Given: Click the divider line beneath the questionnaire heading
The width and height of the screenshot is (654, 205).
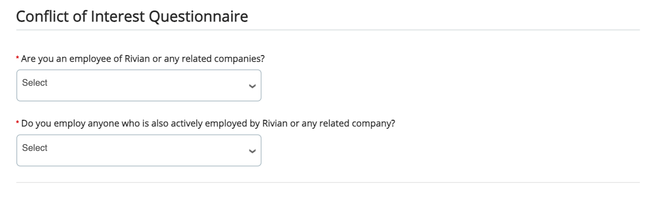Looking at the screenshot, I should 328,30.
